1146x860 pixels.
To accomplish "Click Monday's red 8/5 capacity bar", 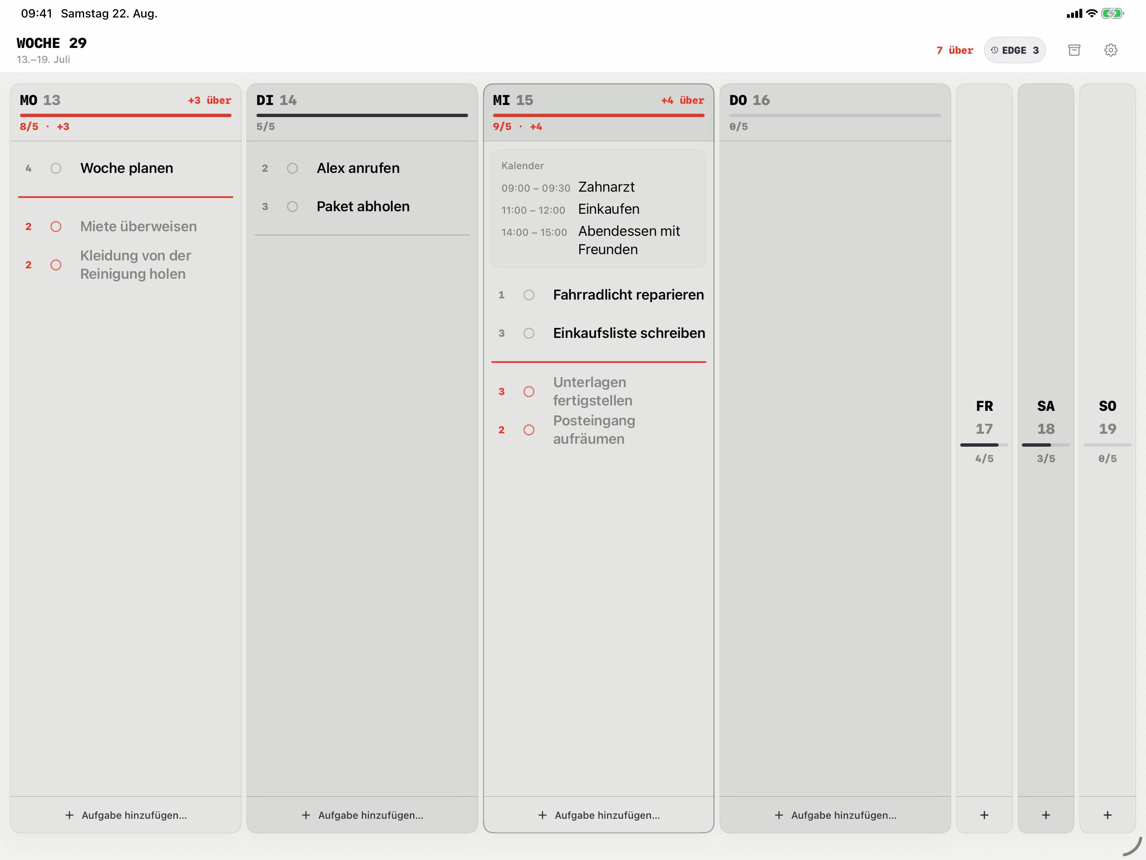I will [125, 115].
